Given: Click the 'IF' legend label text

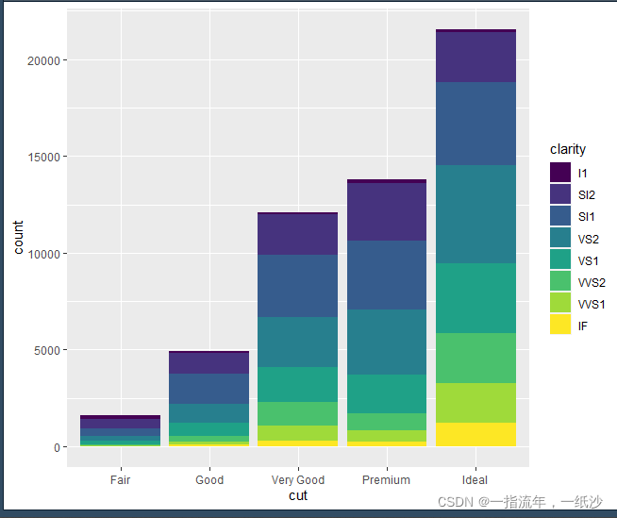Looking at the screenshot, I should click(x=582, y=326).
